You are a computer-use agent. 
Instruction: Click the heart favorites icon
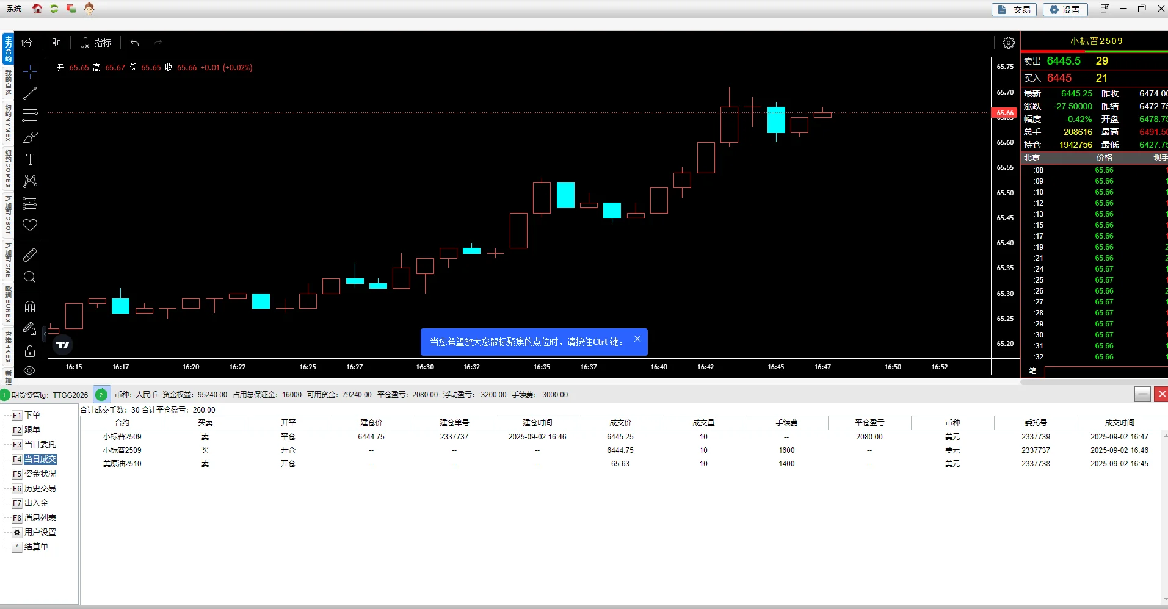coord(30,225)
